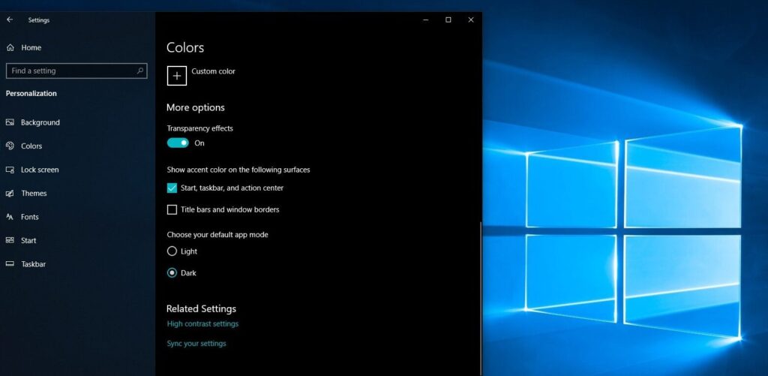Screen dimensions: 768x376
Task: Click Choose your default app mode text
Action: click(x=217, y=234)
